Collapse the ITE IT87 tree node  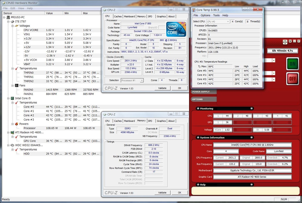click(x=8, y=22)
